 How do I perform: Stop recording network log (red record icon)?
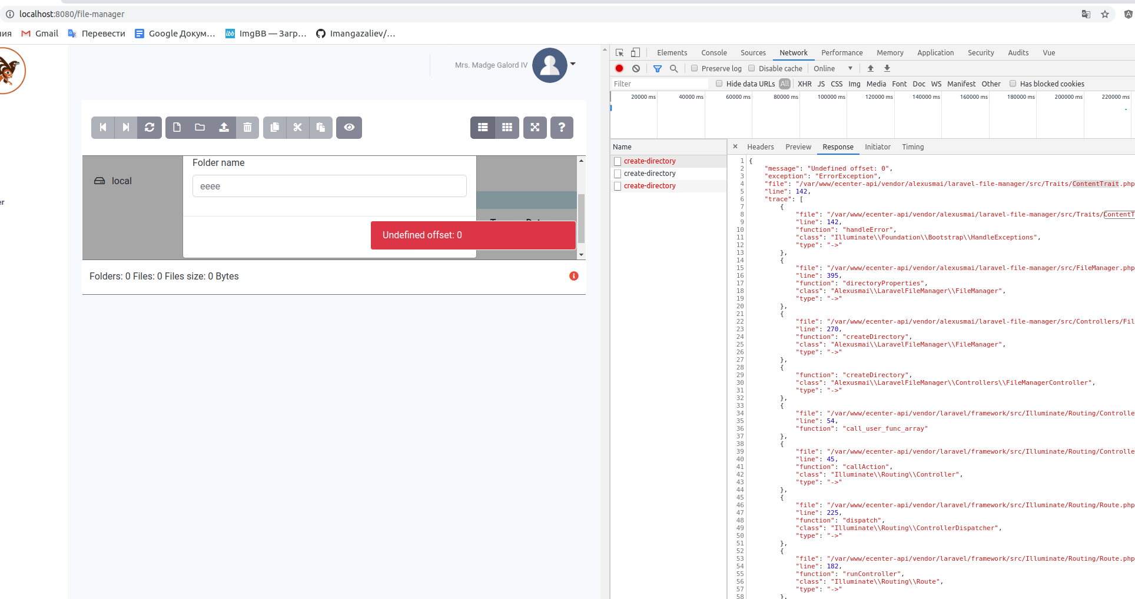coord(619,68)
